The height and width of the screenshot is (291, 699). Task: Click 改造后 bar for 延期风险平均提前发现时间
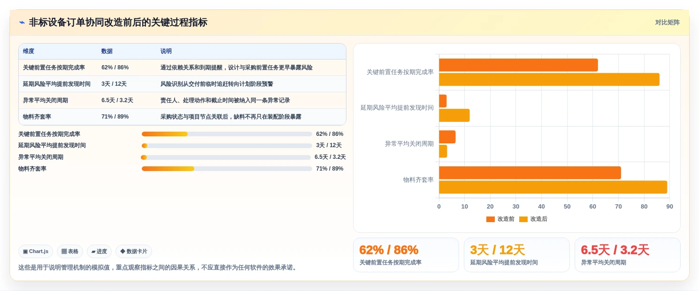point(454,115)
